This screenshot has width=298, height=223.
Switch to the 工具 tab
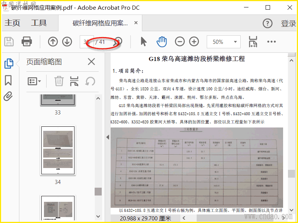click(x=39, y=23)
